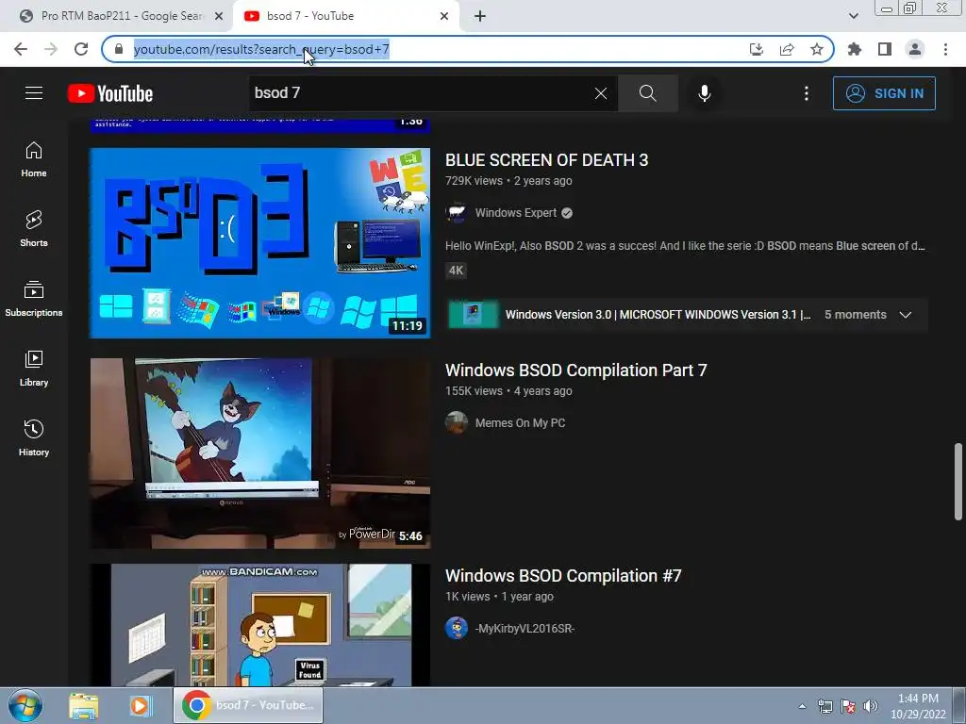Play the BSOD 3 video thumbnail

click(260, 243)
